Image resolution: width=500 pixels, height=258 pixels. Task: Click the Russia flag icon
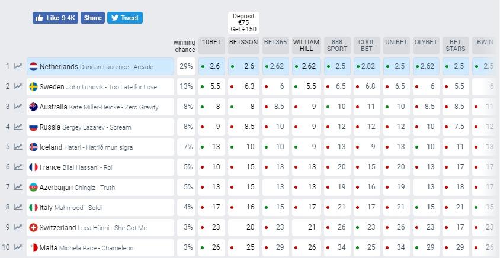click(x=34, y=127)
